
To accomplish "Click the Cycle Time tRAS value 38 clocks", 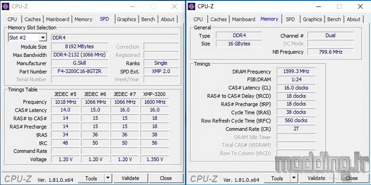I will tap(296, 112).
